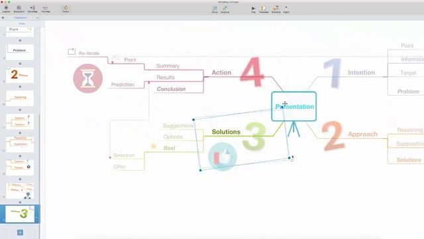
Task: Click the checkbox icon beside Re-iterate
Action: [x=72, y=52]
